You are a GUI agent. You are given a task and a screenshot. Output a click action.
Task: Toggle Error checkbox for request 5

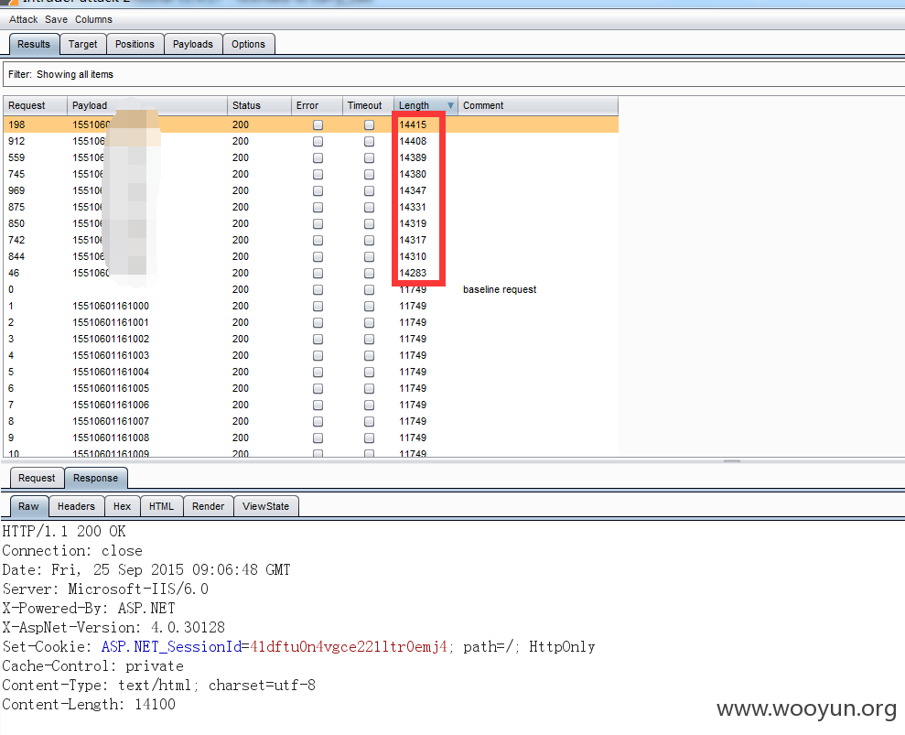point(318,372)
